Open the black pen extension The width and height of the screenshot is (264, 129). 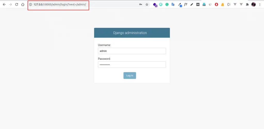(x=192, y=5)
